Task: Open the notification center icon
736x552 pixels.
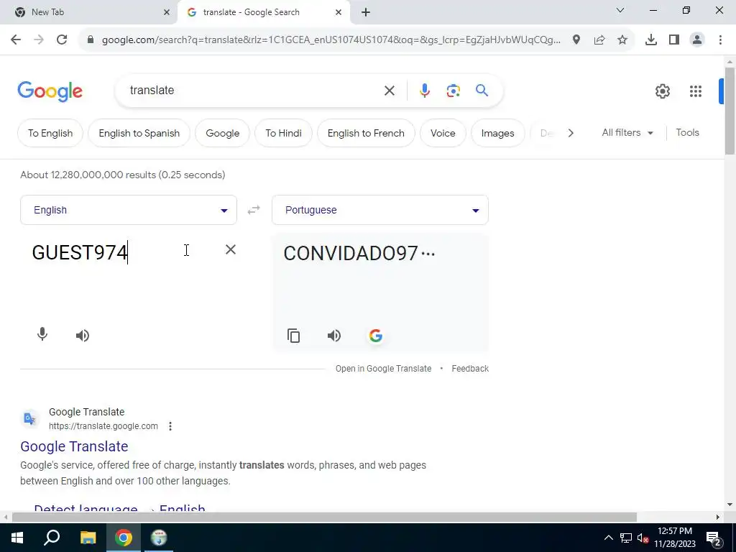Action: point(714,538)
